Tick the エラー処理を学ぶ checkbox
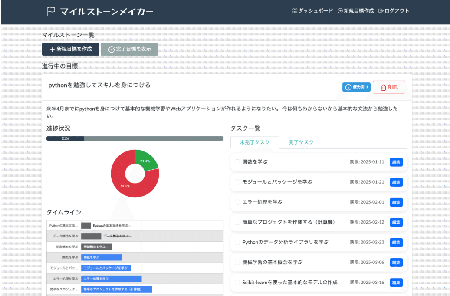 point(237,202)
